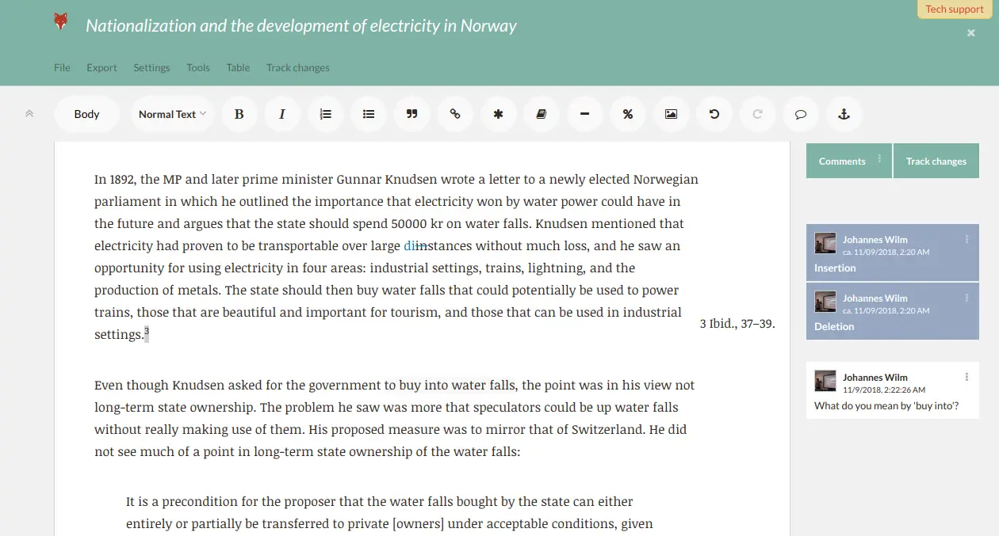Image resolution: width=999 pixels, height=536 pixels.
Task: Open the citation tool
Action: [x=541, y=114]
